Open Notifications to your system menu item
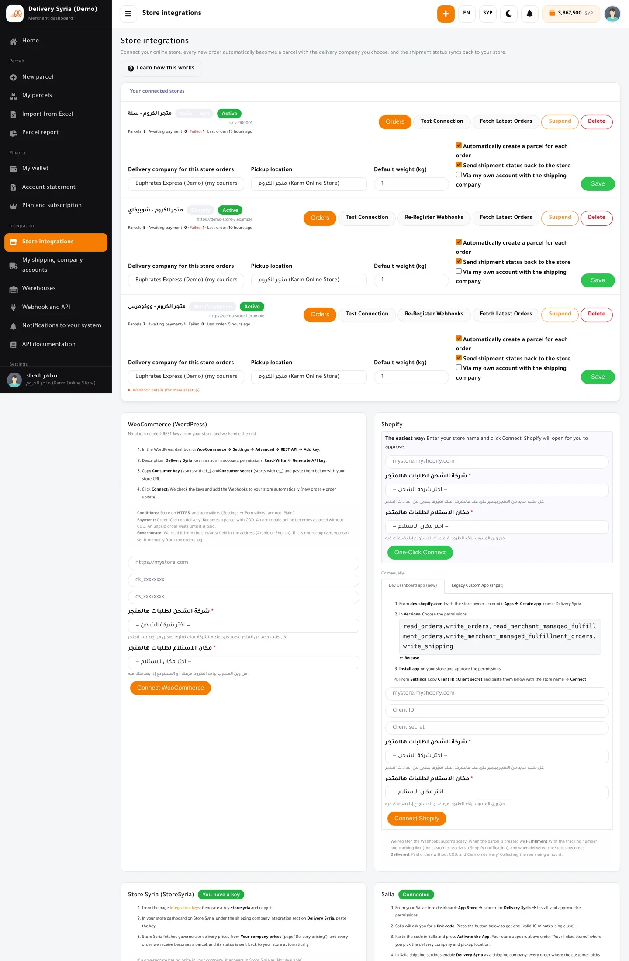The width and height of the screenshot is (629, 961). (56, 326)
